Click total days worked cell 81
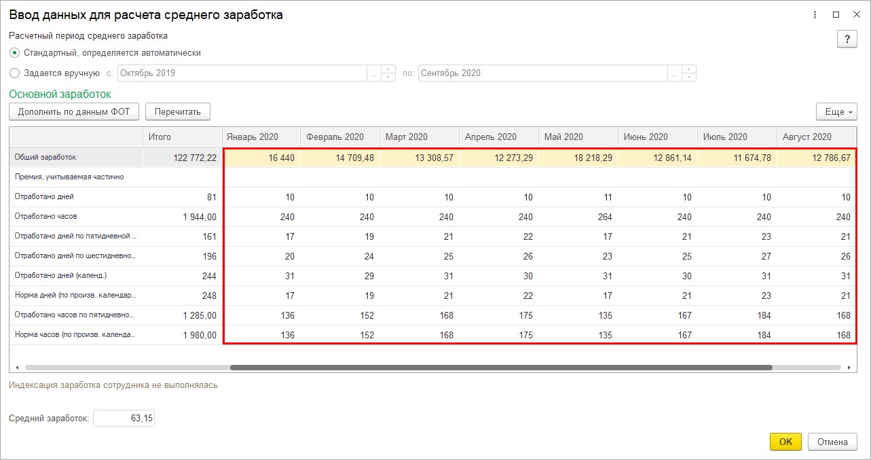 (x=182, y=197)
